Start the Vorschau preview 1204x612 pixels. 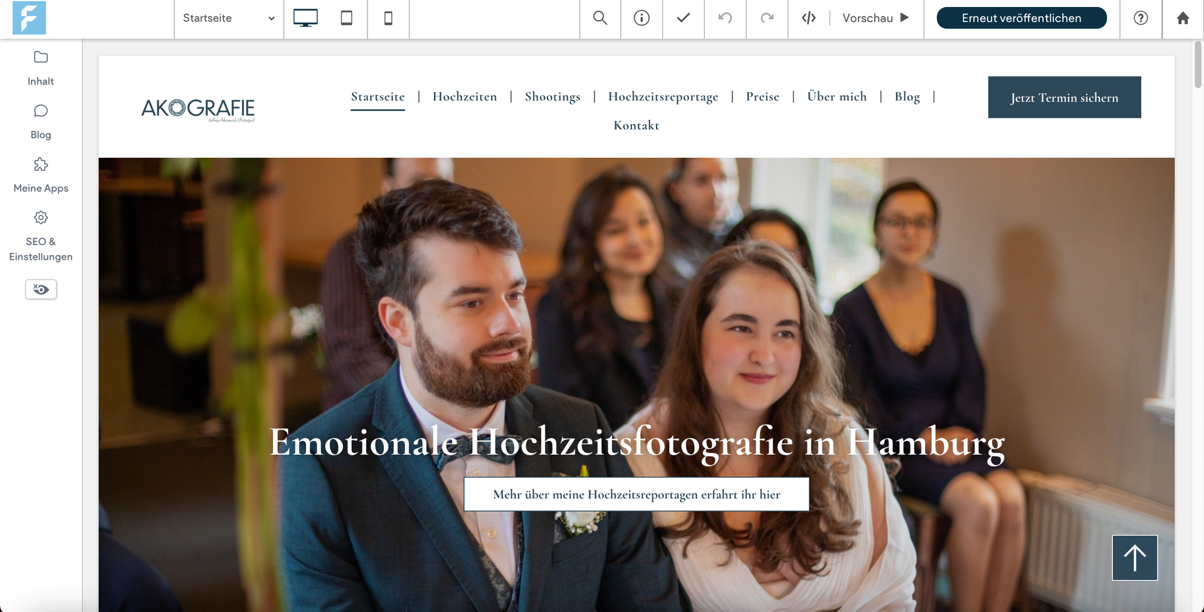(876, 18)
